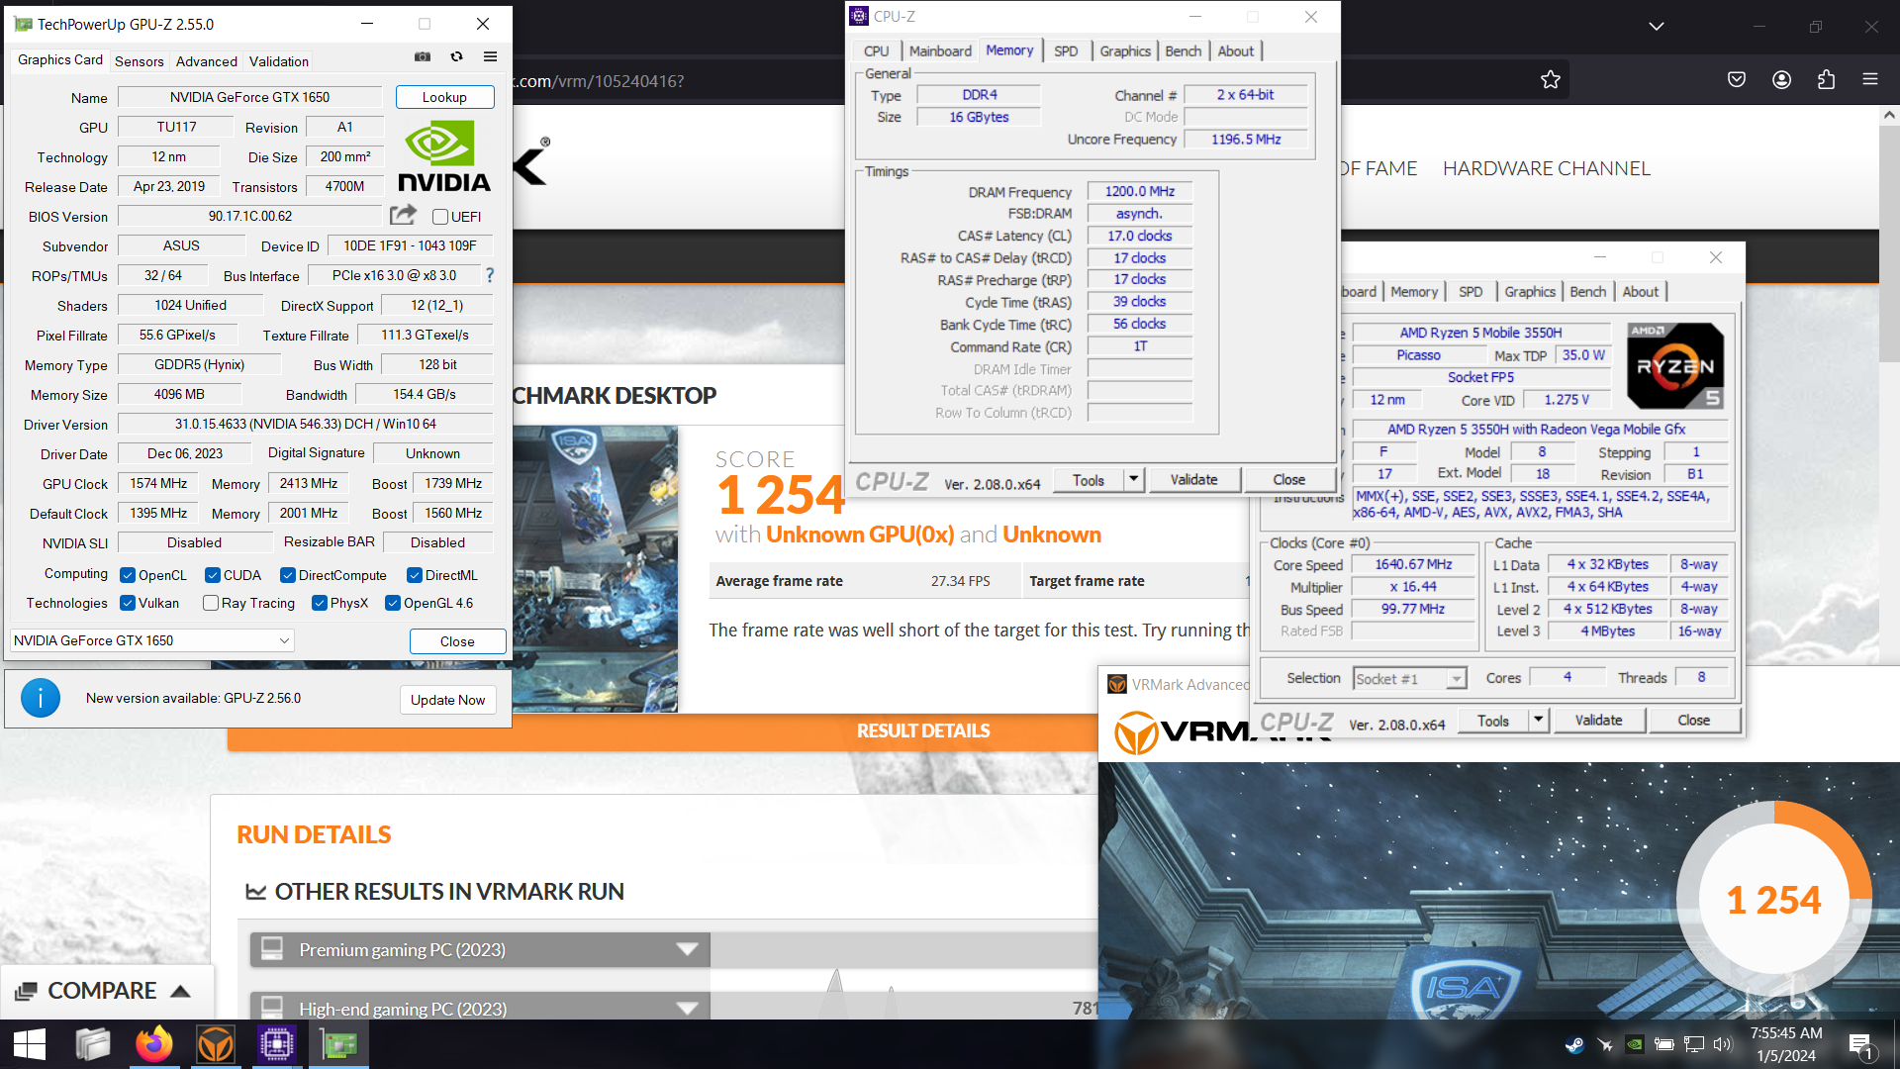
Task: Switch to GPU-Z in the taskbar
Action: pos(338,1044)
